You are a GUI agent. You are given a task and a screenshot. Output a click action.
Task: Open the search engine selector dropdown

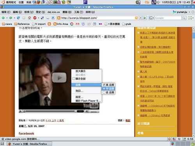pos(153,18)
